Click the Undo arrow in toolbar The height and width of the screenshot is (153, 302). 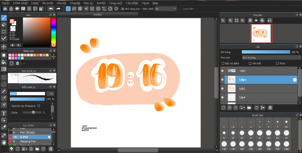[x=51, y=9]
